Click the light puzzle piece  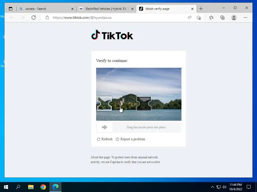tap(105, 103)
